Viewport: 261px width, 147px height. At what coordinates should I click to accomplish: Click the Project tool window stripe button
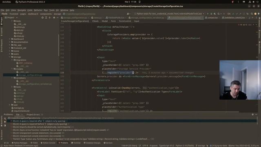coord(2,20)
